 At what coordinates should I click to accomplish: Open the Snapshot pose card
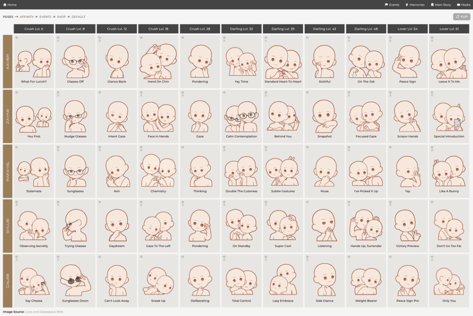click(325, 116)
